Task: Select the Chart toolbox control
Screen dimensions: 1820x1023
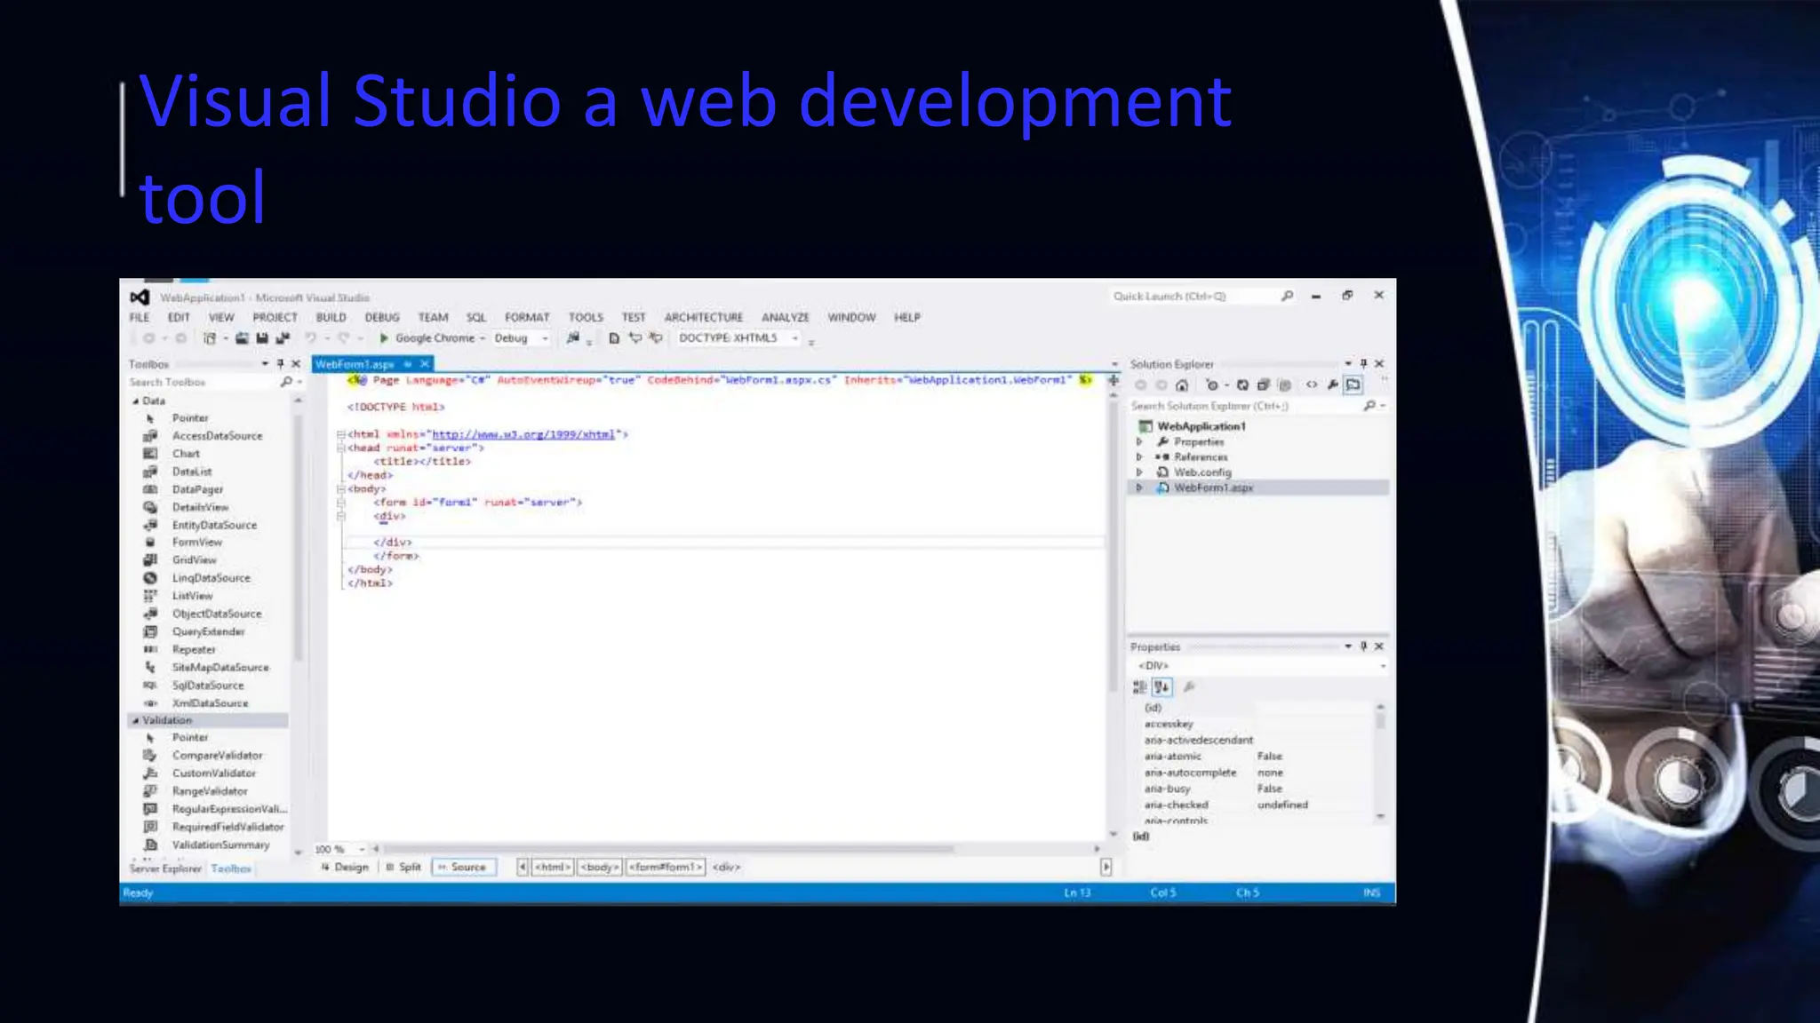Action: point(186,454)
